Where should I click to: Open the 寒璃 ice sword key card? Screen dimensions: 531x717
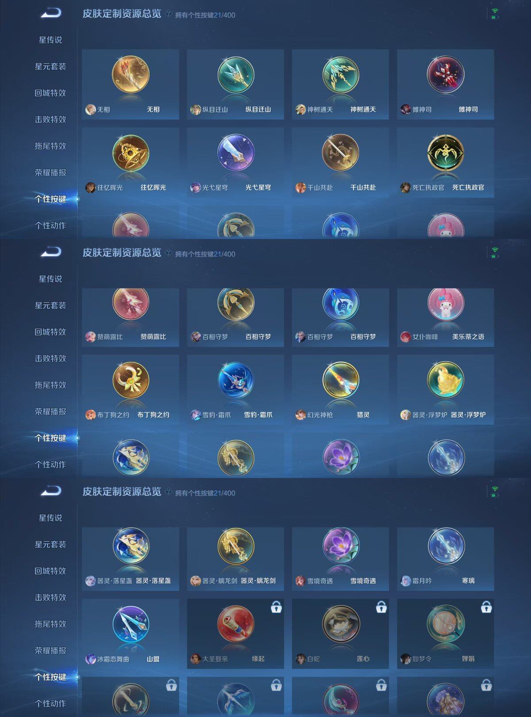[446, 559]
